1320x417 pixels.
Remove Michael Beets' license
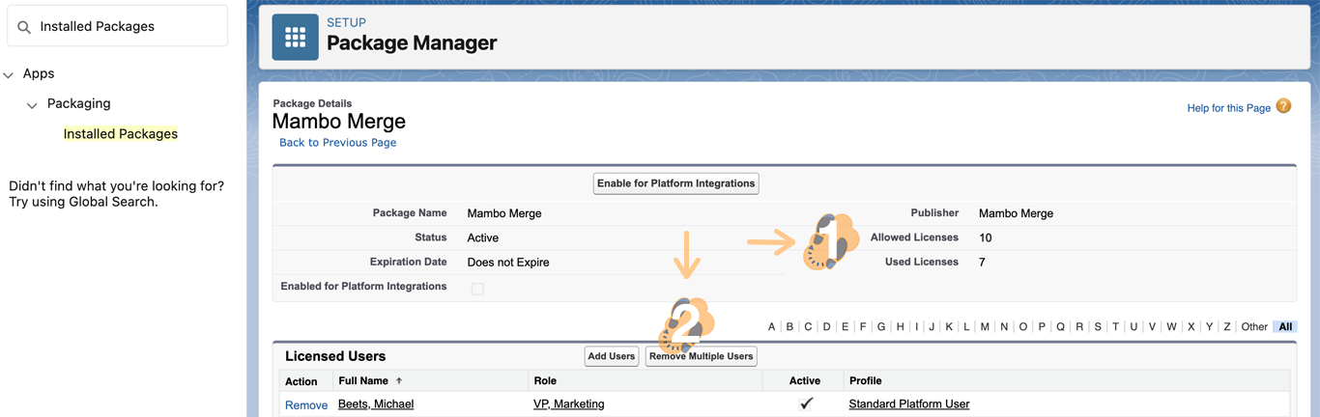coord(305,405)
